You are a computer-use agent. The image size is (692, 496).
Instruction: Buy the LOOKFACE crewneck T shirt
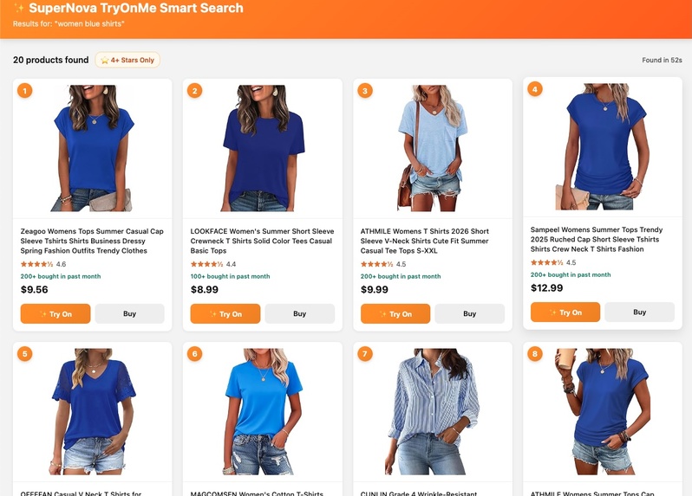[300, 313]
